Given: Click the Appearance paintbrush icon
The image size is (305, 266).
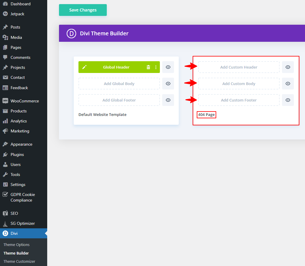Looking at the screenshot, I should [5, 144].
